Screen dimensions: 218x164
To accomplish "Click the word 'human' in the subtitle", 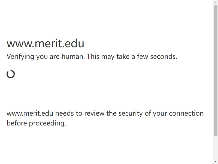I will coord(73,57).
